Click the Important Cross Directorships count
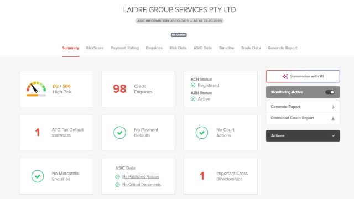The image size is (354, 199). click(x=202, y=176)
